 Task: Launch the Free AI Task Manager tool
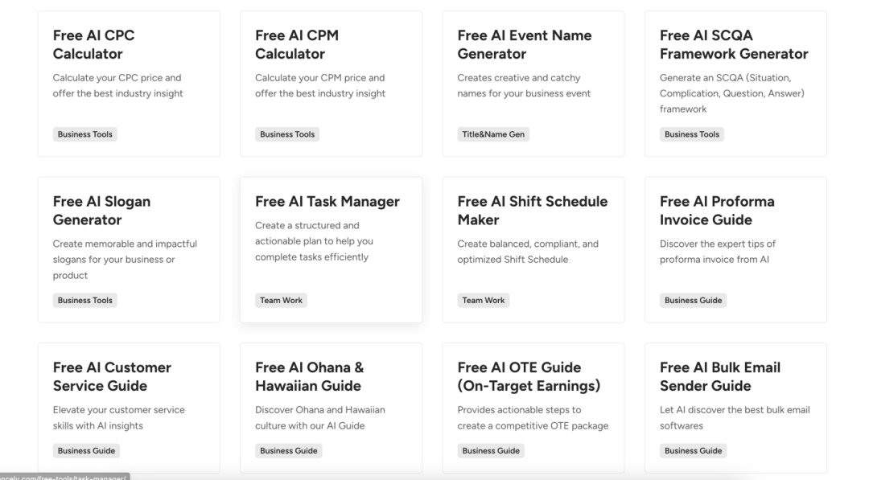pyautogui.click(x=327, y=202)
